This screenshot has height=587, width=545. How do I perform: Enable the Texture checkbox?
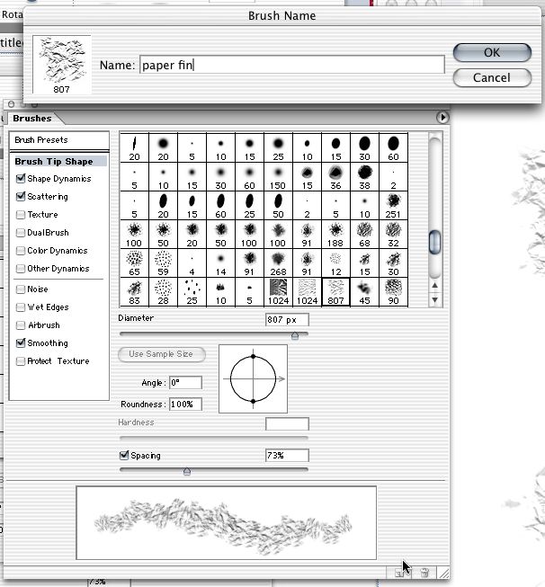click(x=21, y=215)
